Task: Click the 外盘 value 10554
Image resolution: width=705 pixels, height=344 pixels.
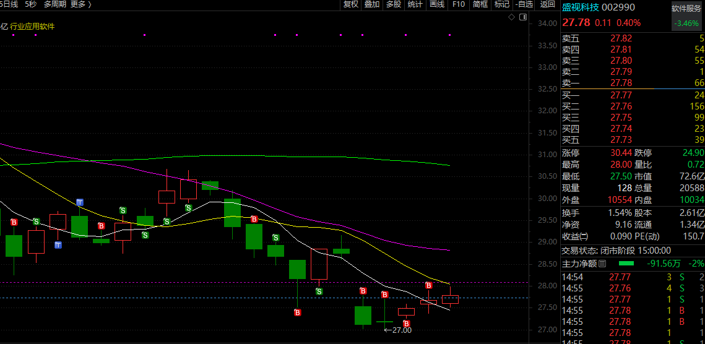Action: tap(620, 200)
